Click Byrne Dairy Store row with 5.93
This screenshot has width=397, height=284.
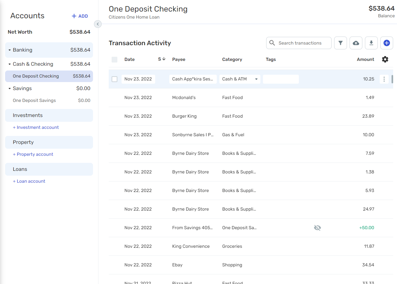(x=251, y=191)
